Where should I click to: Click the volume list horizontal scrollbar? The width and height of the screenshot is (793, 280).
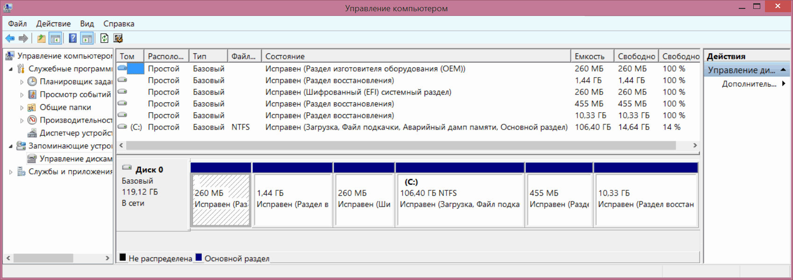point(401,145)
